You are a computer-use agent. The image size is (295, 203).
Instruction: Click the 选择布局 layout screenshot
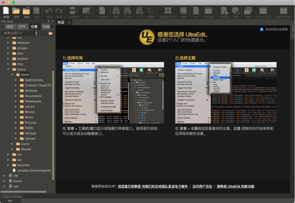pos(113,93)
